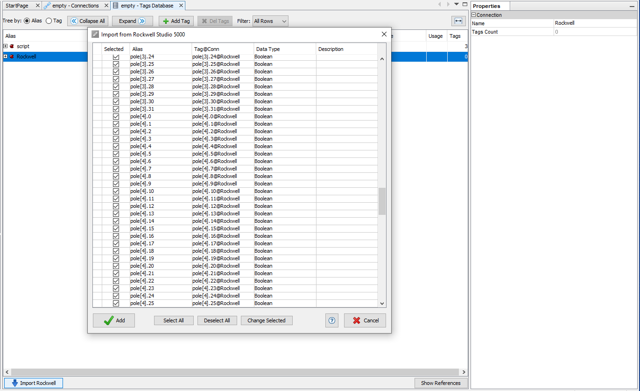
Task: Click the pole[4].18 alias cell
Action: point(161,251)
